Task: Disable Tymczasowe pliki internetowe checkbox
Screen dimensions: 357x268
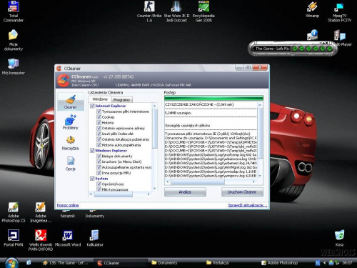Action: 99,111
